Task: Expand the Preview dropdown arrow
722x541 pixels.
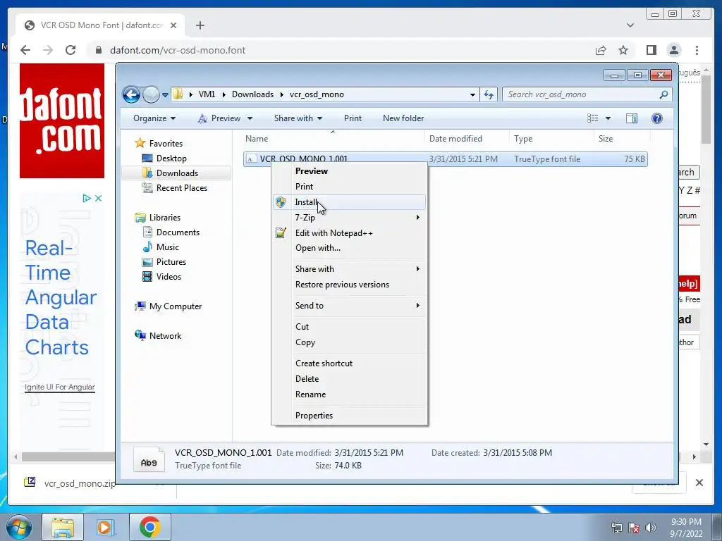Action: [250, 118]
